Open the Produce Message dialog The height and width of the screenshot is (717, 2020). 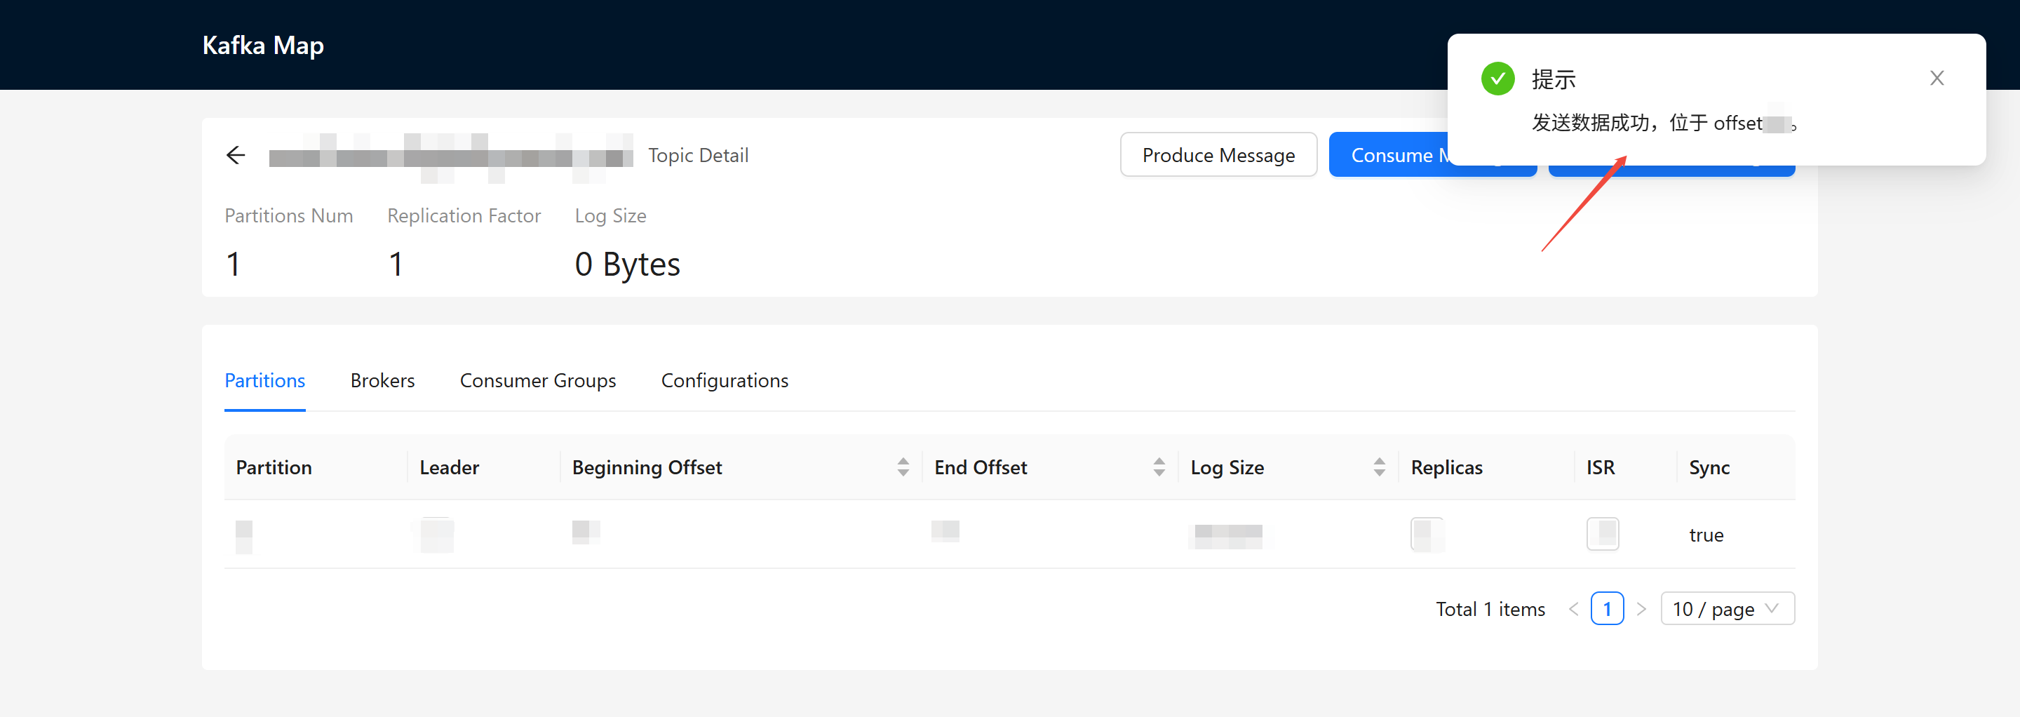click(x=1218, y=155)
